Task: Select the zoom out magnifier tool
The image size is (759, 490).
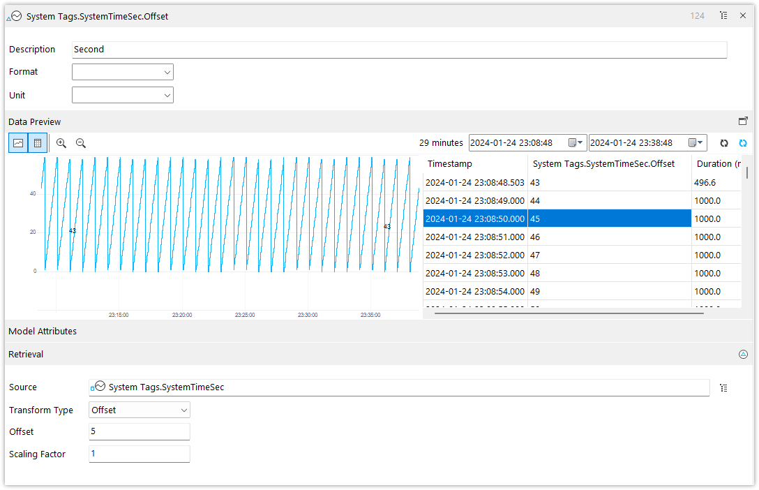Action: 80,142
